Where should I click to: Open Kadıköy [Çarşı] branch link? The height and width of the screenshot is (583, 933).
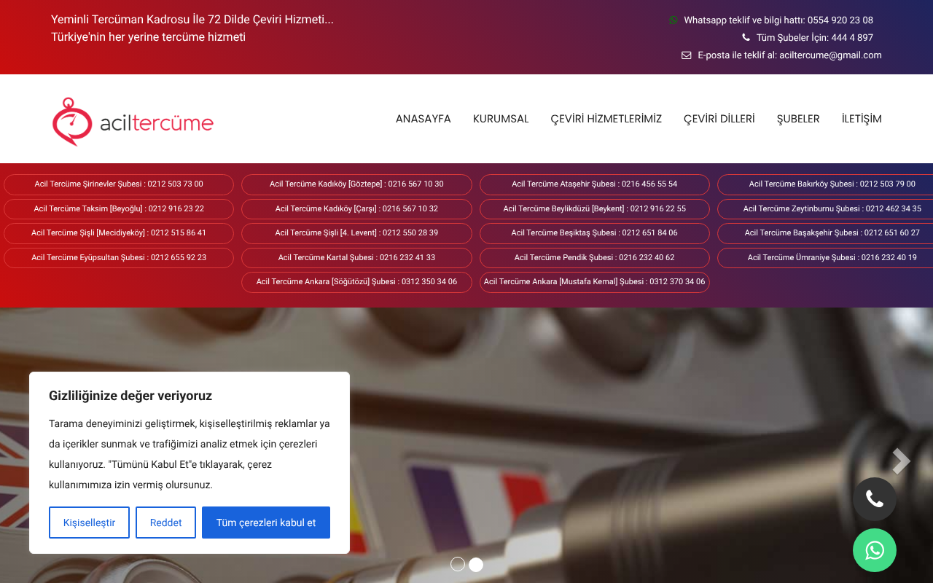356,209
